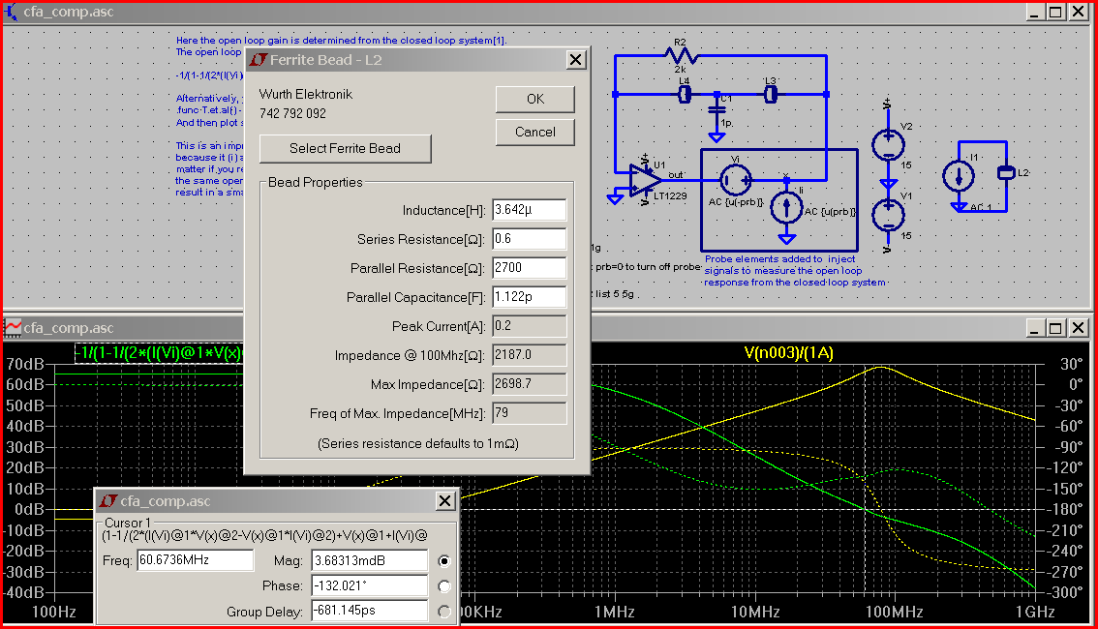Open the Select Ferrite Bead chooser
1098x629 pixels.
346,148
